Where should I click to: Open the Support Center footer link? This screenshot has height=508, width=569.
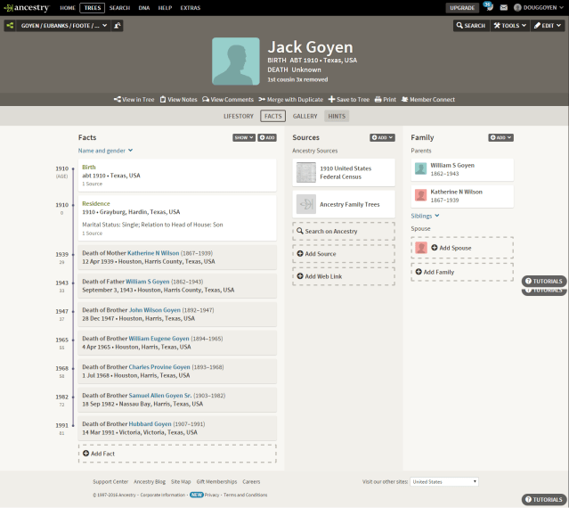click(110, 482)
